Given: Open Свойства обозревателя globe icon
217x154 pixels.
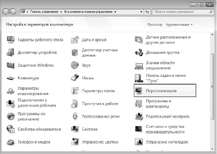Looking at the screenshot, I should click(x=11, y=129).
